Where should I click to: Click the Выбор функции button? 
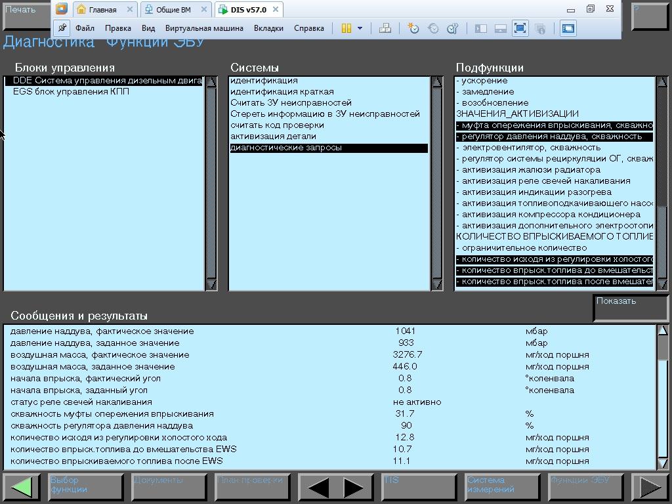point(86,487)
